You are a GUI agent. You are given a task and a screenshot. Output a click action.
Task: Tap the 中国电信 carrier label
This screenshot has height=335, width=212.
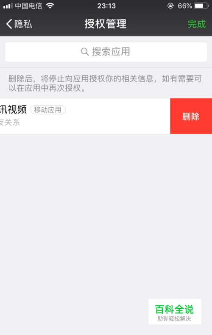click(29, 6)
